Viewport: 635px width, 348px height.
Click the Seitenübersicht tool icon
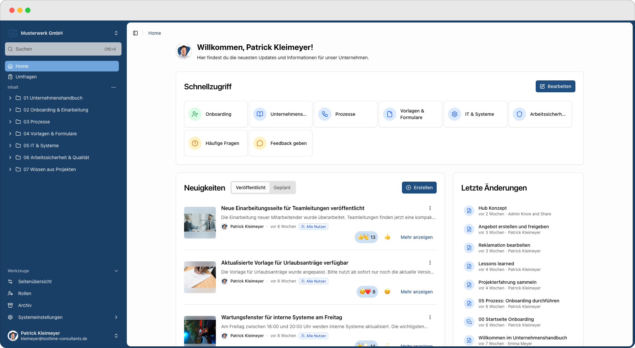click(x=10, y=282)
